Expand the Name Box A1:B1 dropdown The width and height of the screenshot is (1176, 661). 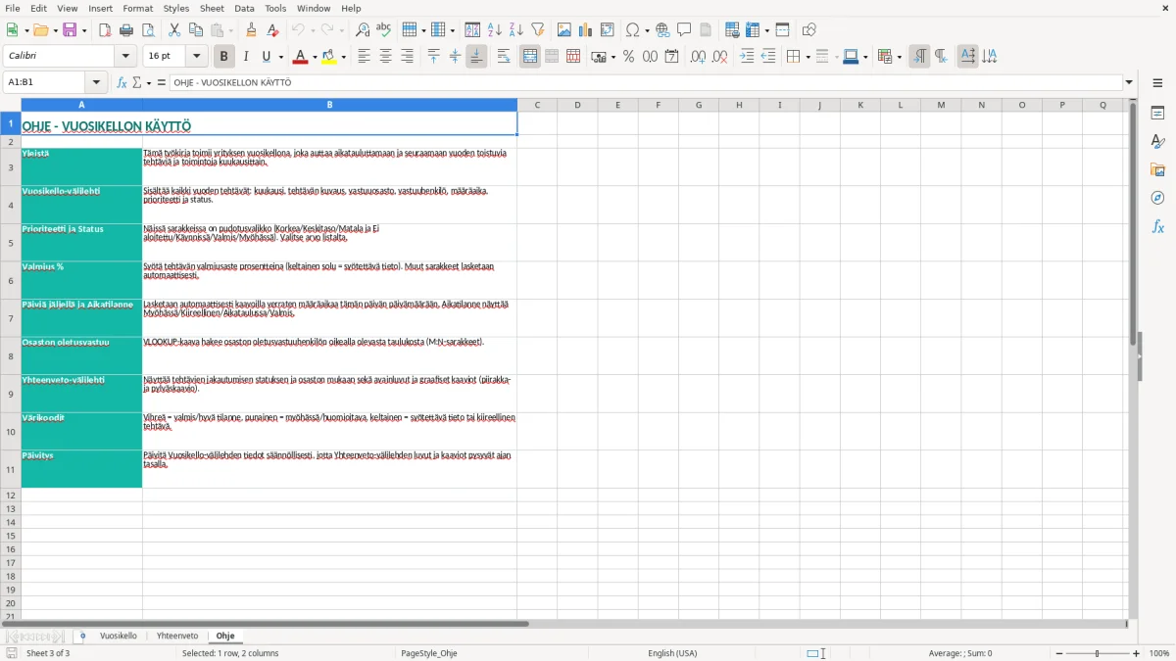pos(96,82)
